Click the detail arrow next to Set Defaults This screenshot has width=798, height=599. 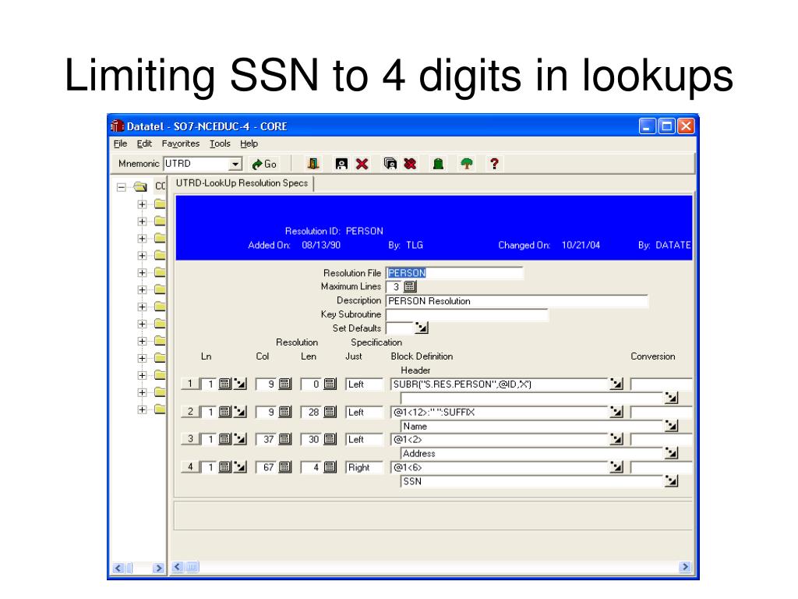(x=422, y=328)
